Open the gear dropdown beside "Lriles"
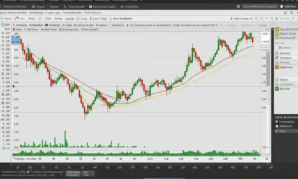 coord(16,18)
